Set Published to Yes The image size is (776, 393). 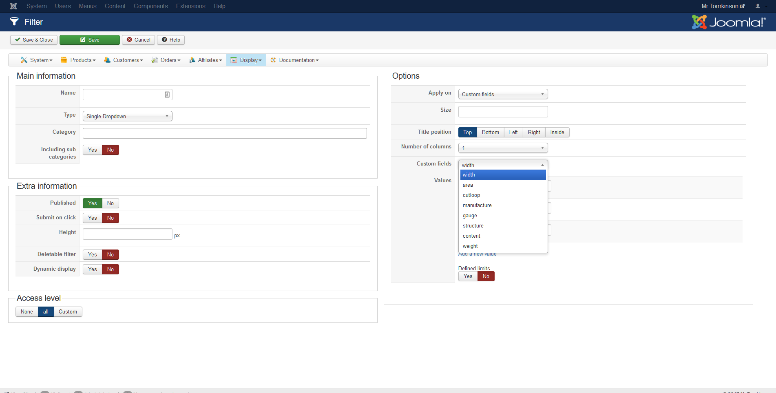coord(93,203)
